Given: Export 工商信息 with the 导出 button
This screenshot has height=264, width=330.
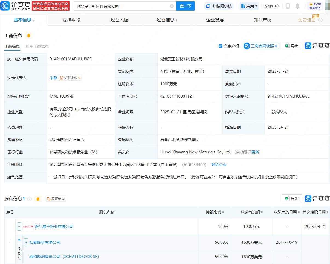Looking at the screenshot, I should tap(292, 46).
